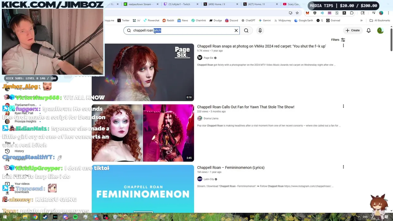Switch to Scary Con tab
393x221 pixels.
[291, 4]
